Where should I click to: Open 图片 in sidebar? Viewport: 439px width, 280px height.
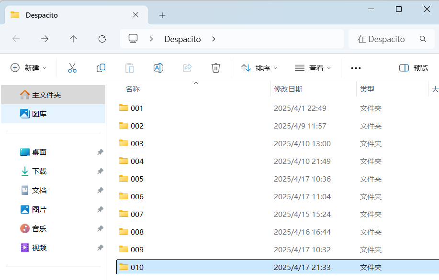(x=53, y=210)
